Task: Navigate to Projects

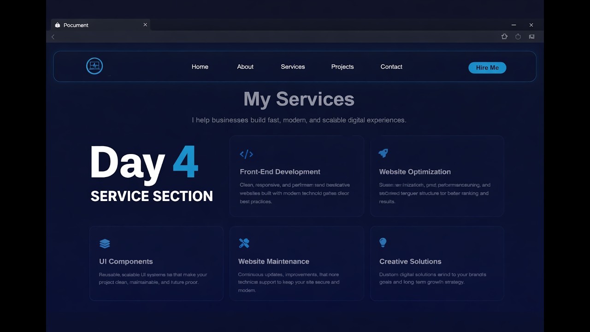Action: pos(342,67)
